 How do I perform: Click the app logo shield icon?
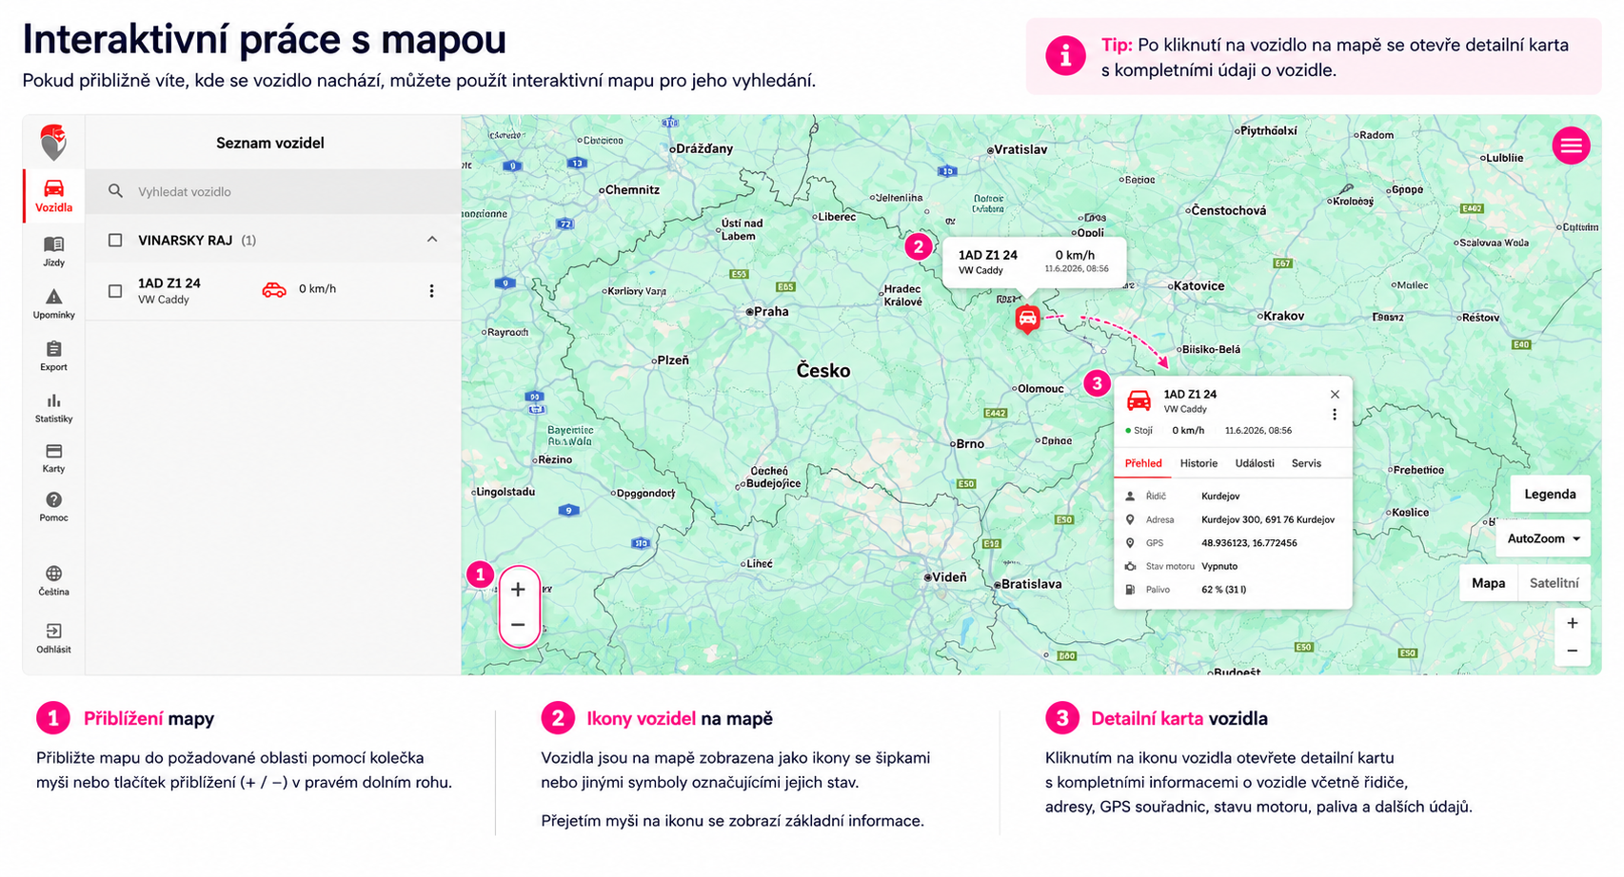tap(54, 143)
